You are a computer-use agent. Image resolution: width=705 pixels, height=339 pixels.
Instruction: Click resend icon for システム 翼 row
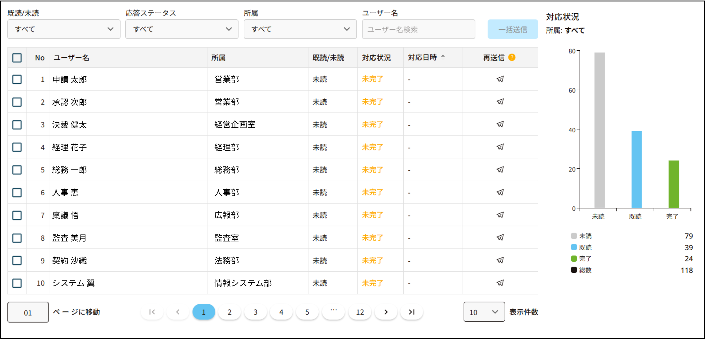pos(500,283)
